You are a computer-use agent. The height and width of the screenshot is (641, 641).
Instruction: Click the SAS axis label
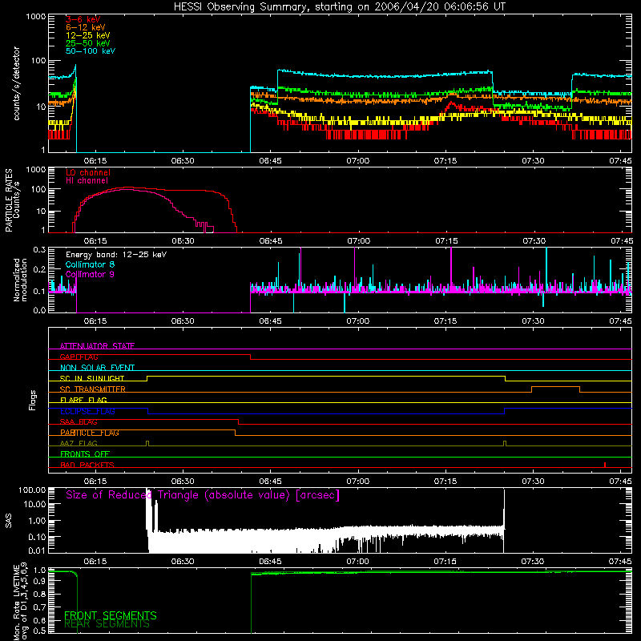click(x=8, y=521)
